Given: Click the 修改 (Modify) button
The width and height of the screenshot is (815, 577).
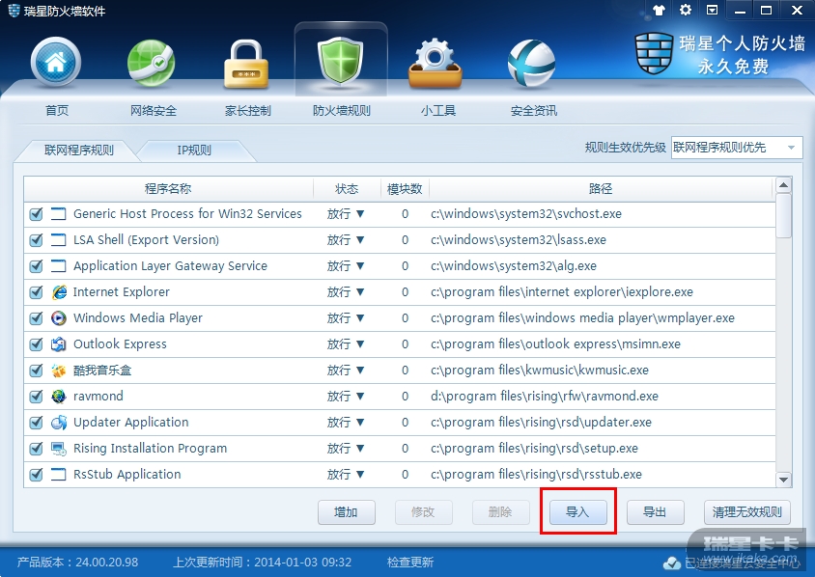Looking at the screenshot, I should click(424, 512).
